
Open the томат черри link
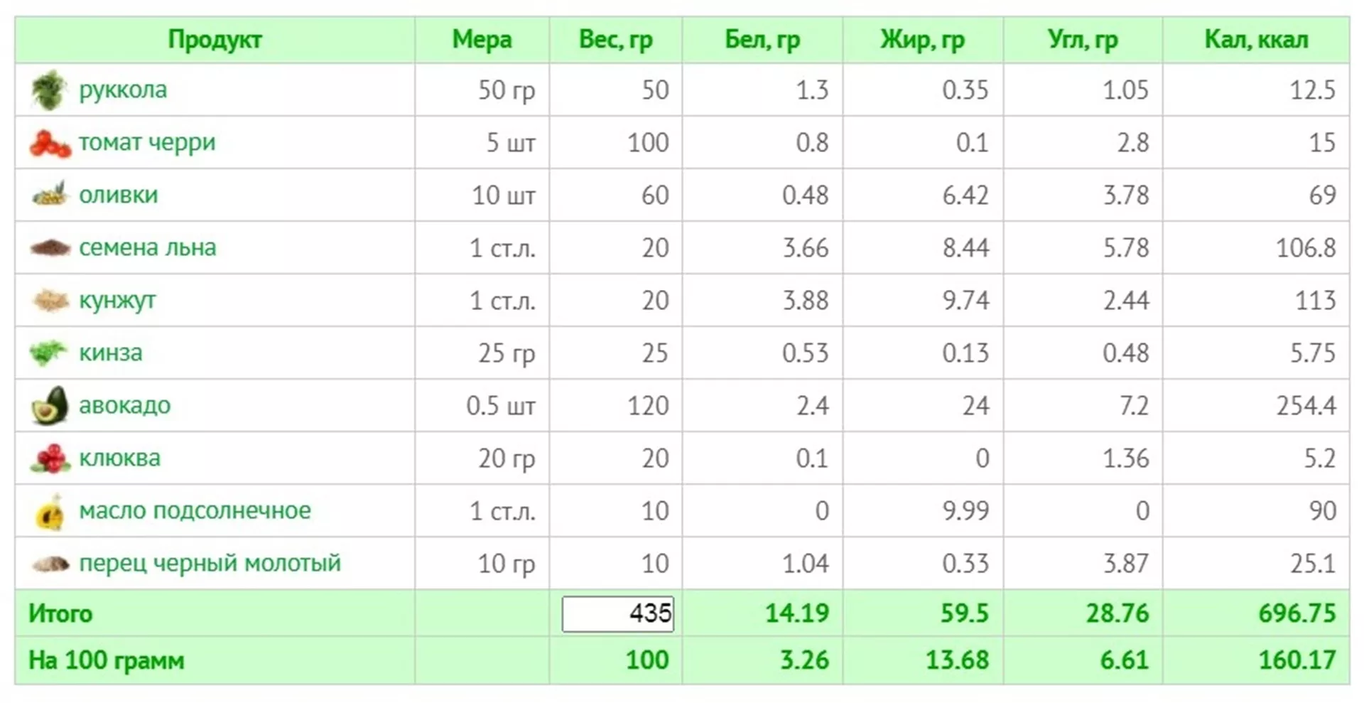147,143
